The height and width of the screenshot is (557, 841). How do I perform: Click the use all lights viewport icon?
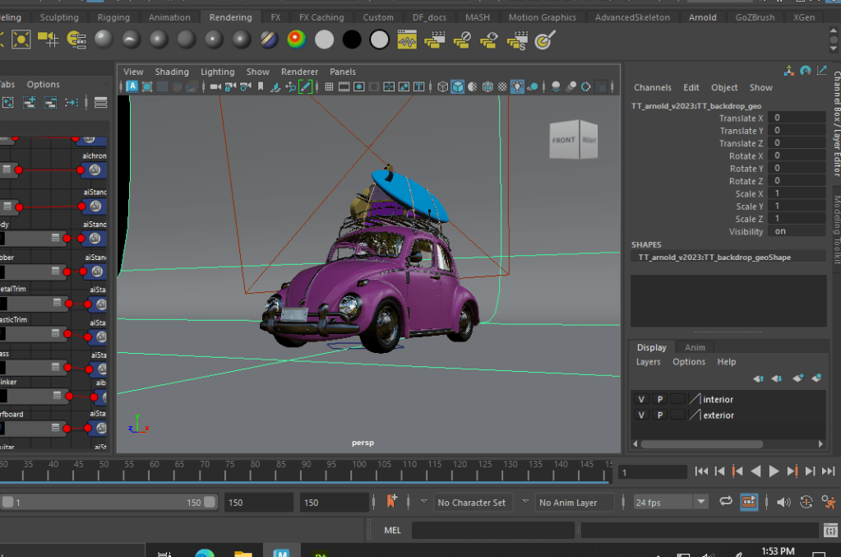click(x=517, y=86)
